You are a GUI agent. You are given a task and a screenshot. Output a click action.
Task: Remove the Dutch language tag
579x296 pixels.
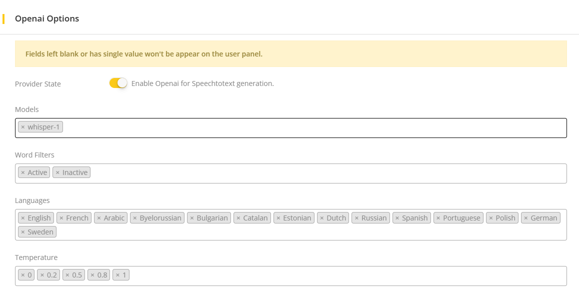[321, 218]
